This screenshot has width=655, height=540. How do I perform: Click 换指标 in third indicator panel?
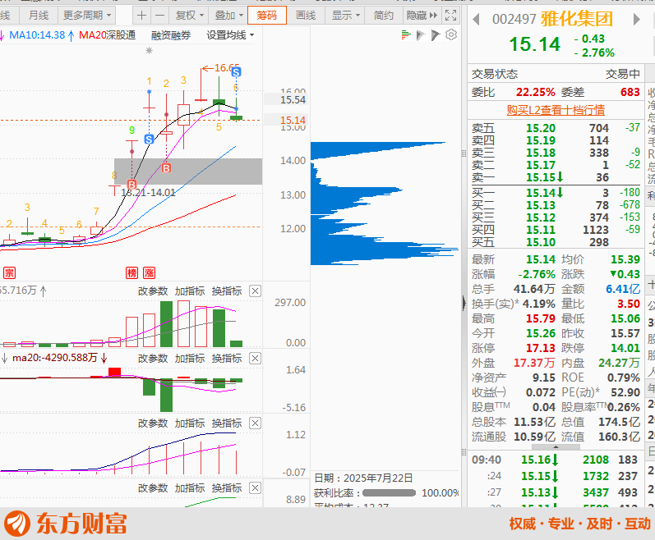tap(227, 423)
